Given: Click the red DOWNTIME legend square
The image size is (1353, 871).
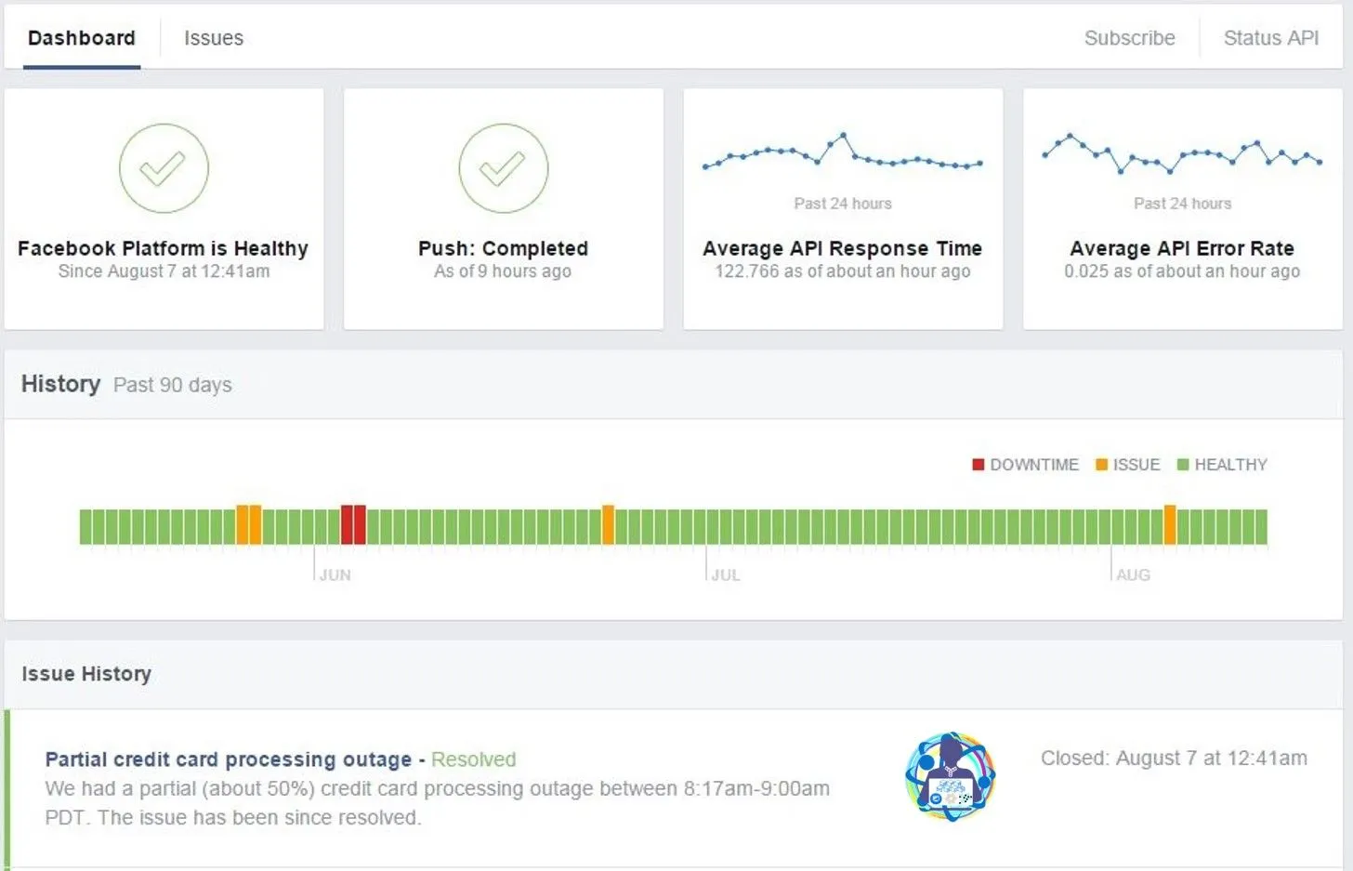Looking at the screenshot, I should [978, 464].
